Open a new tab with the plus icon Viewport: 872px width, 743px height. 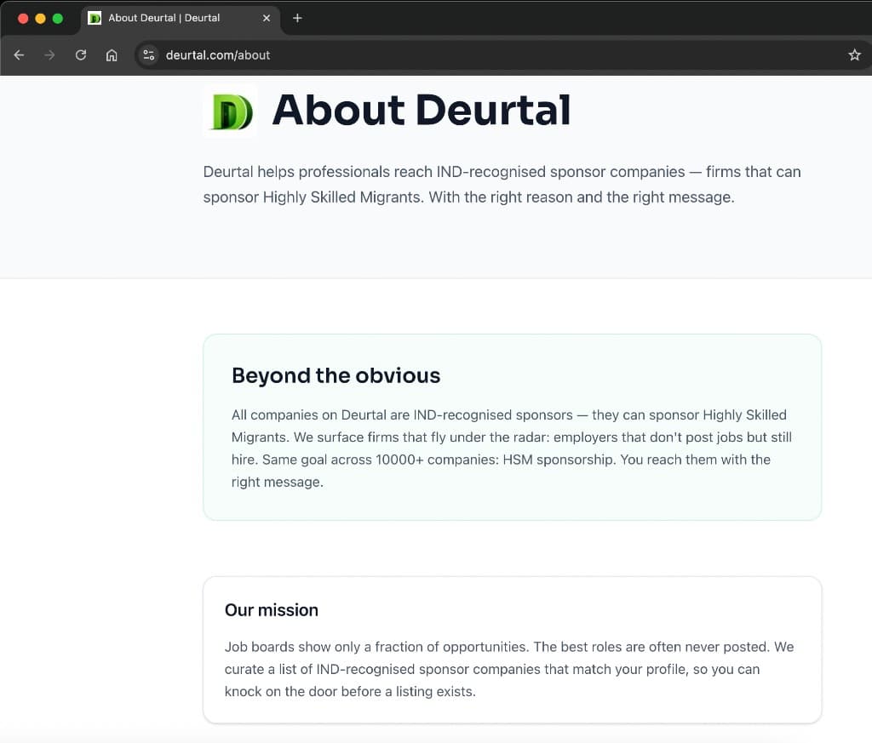coord(297,18)
